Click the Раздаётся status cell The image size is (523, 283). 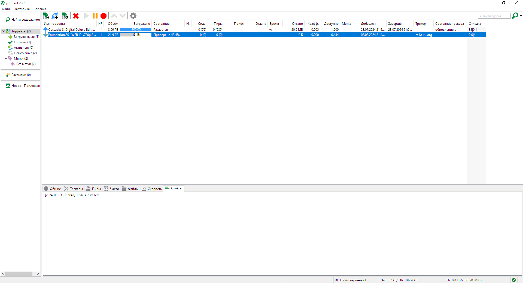(160, 30)
